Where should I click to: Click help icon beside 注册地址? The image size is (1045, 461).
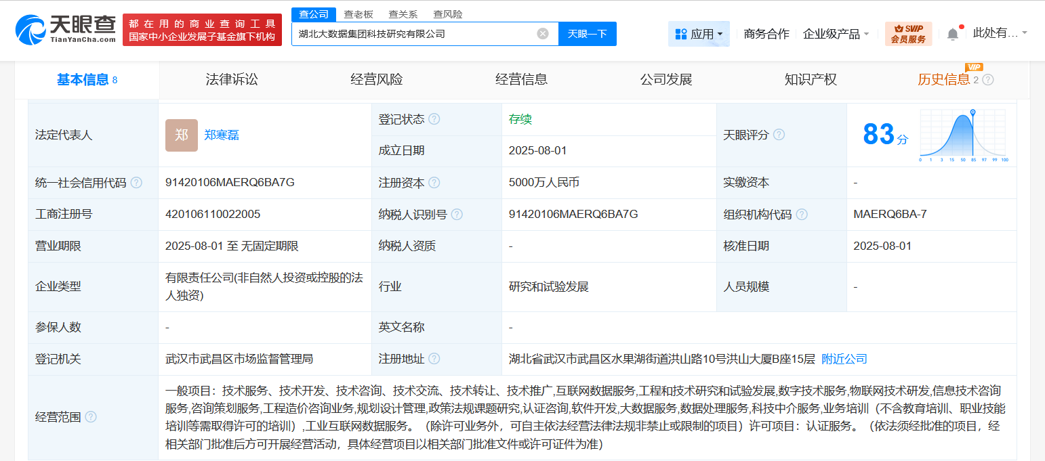pyautogui.click(x=434, y=359)
